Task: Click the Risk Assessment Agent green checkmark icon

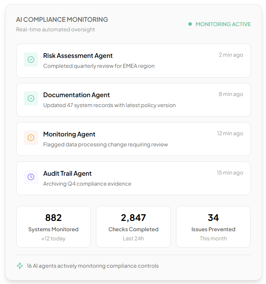Action: tap(31, 59)
